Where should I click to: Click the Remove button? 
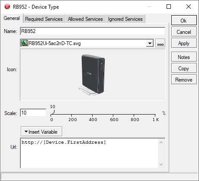[184, 79]
